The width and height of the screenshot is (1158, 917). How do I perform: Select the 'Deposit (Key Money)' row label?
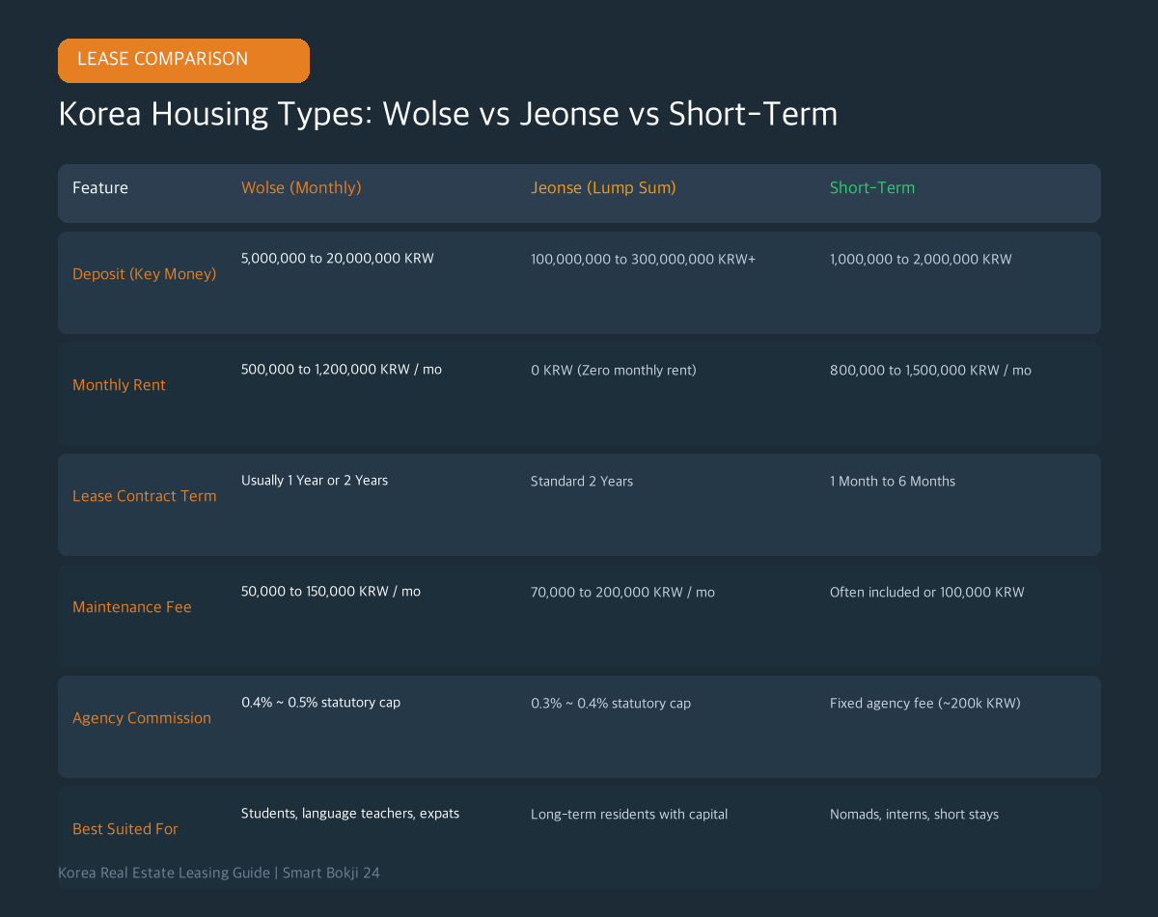145,274
